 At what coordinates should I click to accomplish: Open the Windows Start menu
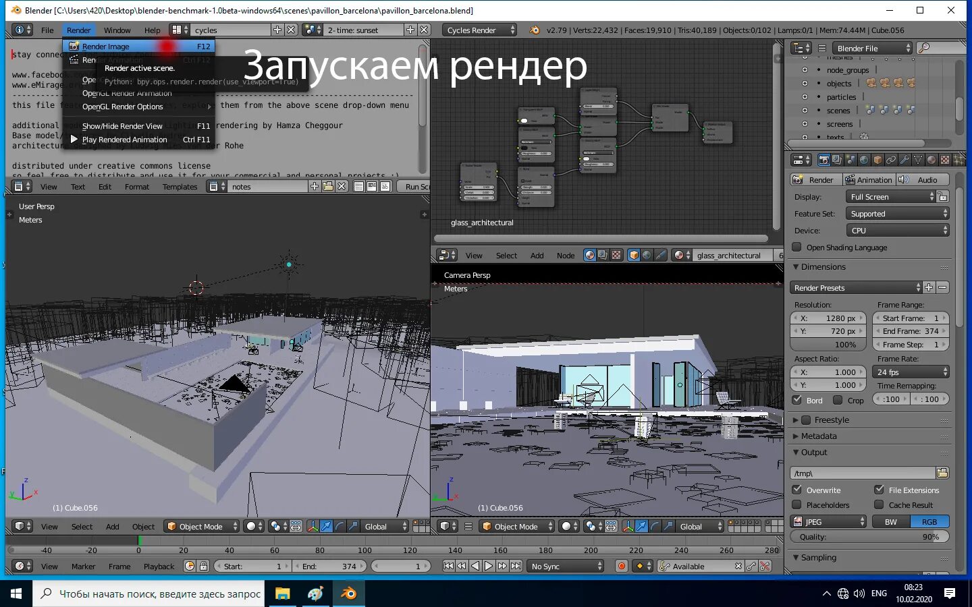[16, 594]
